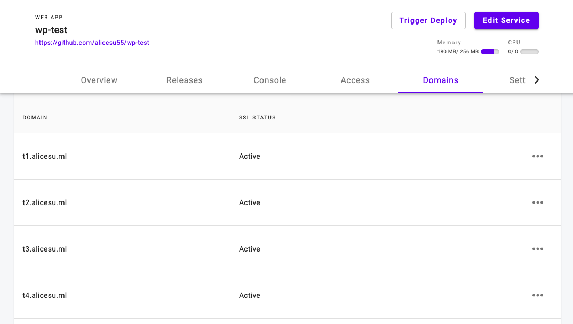The width and height of the screenshot is (573, 324).
Task: Click the CPU usage progress bar
Action: tap(529, 52)
